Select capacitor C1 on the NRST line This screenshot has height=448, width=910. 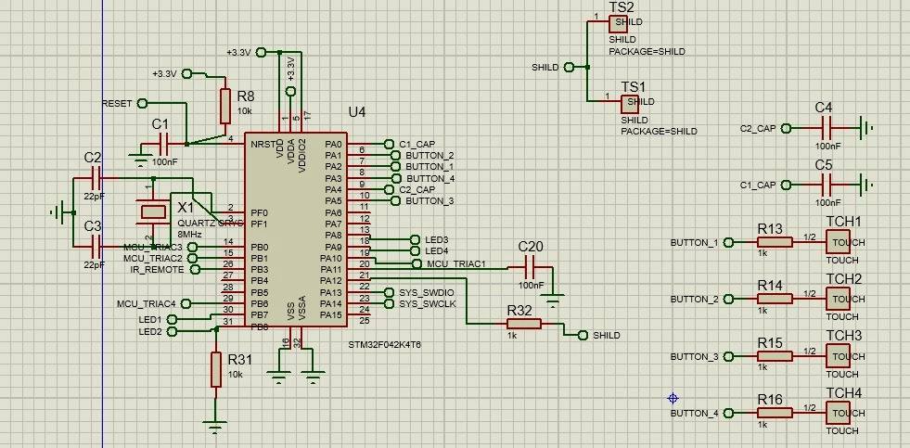(x=163, y=144)
